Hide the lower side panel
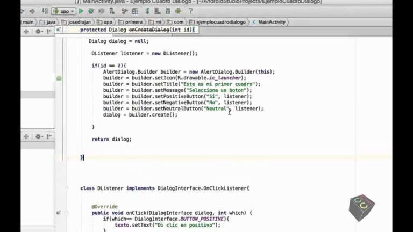The image size is (413, 232). point(49,136)
